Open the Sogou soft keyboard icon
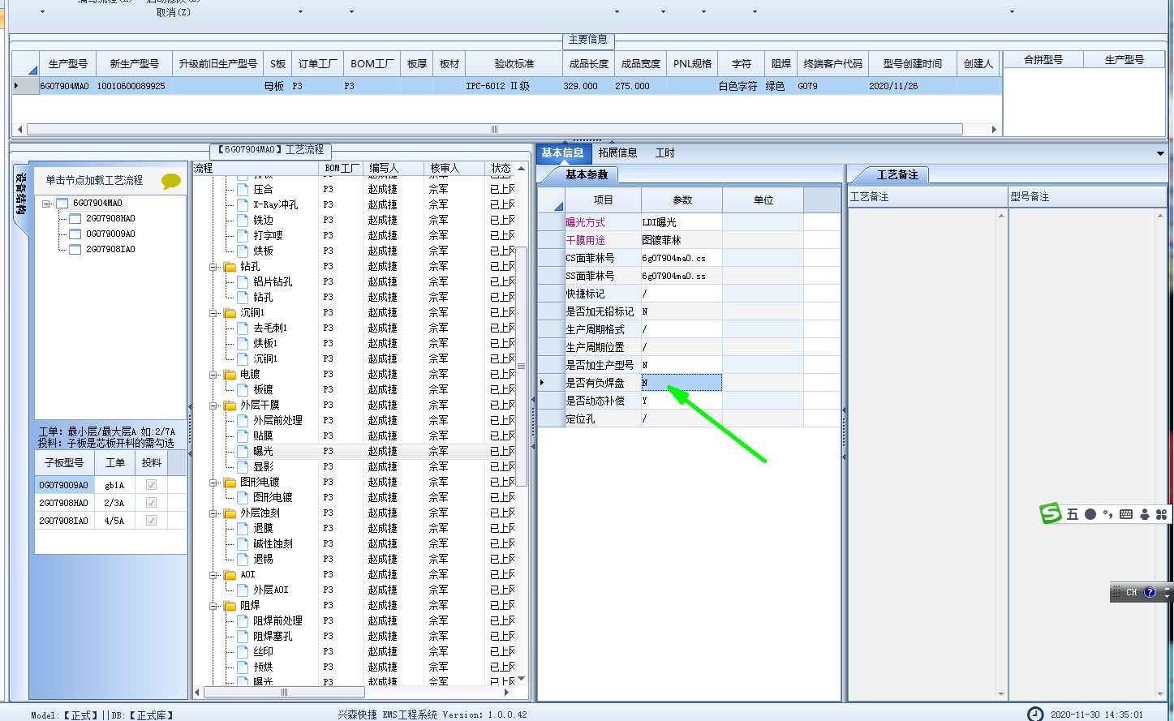This screenshot has height=721, width=1174. coord(1126,514)
